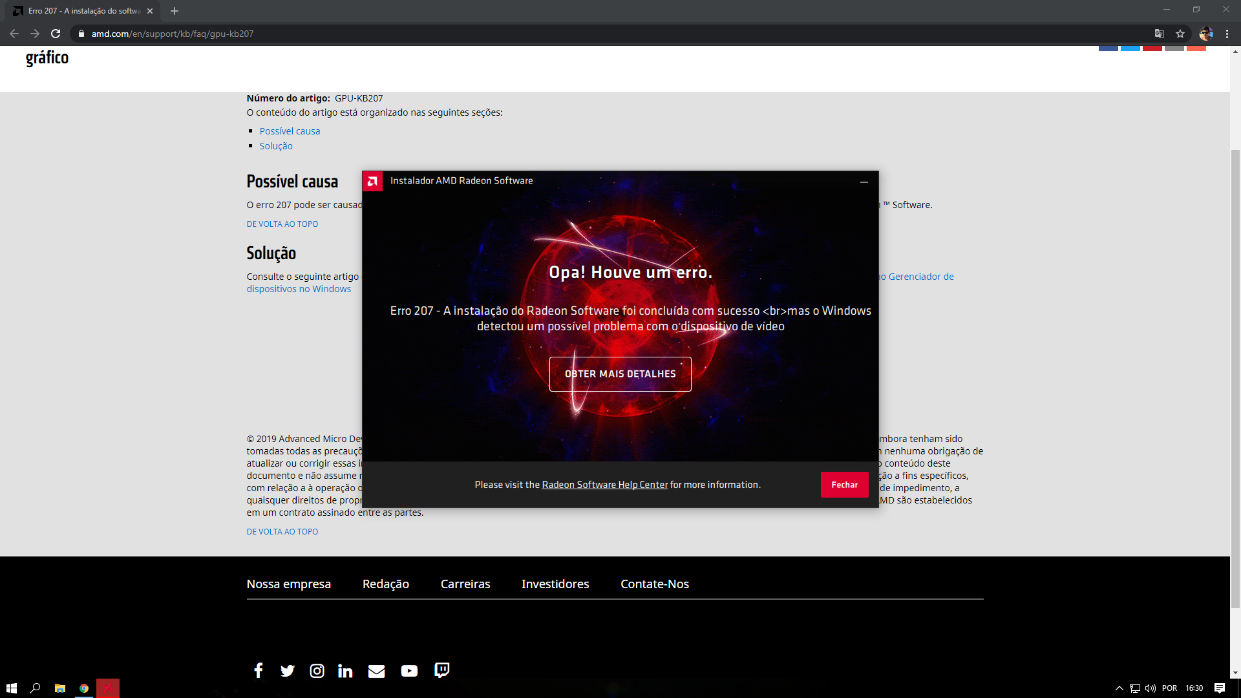Open File Explorer from taskbar
This screenshot has width=1241, height=698.
[x=60, y=688]
